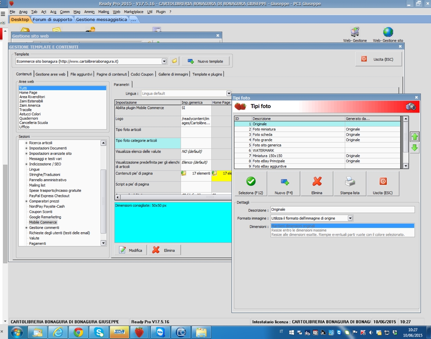Click Seleziona (F12) green checkmark button
This screenshot has height=339, width=431.
(x=251, y=184)
